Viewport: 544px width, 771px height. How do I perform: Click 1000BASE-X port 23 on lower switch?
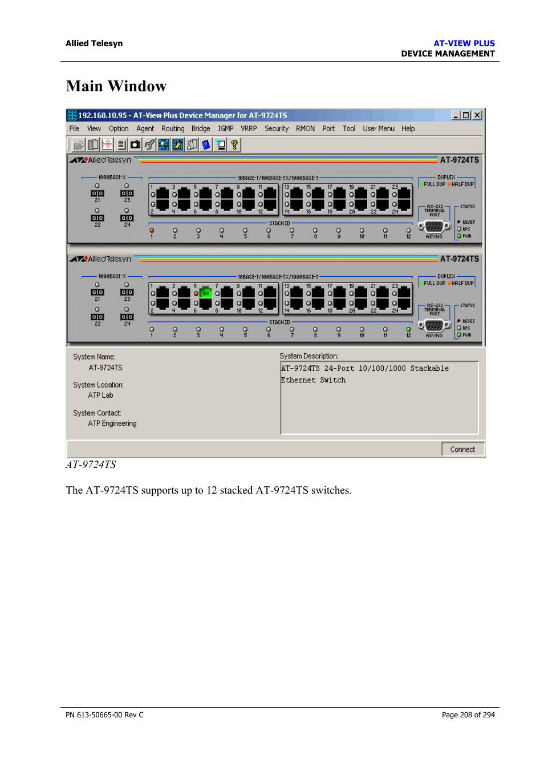(x=127, y=292)
